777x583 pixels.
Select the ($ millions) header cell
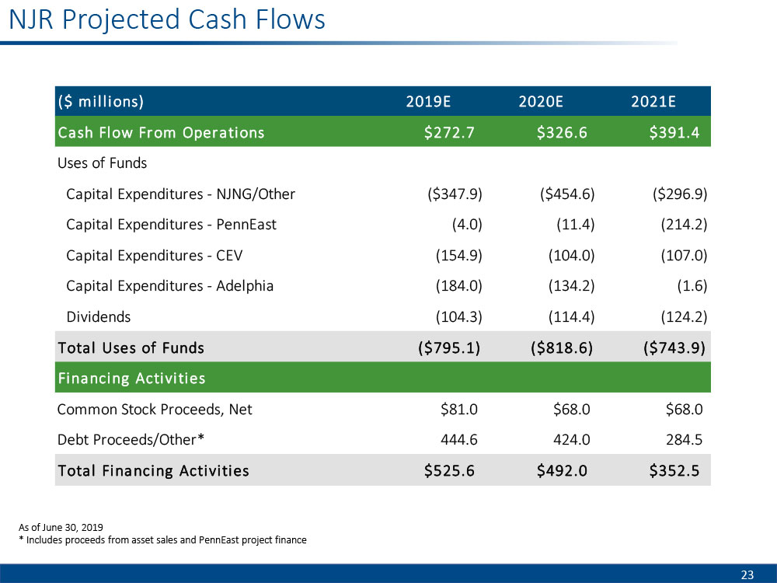(x=100, y=101)
